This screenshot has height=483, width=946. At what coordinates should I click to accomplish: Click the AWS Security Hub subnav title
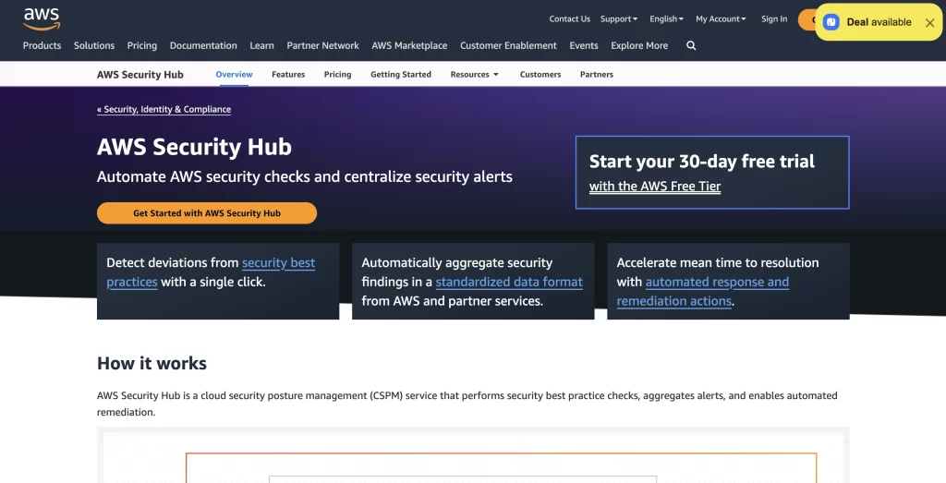click(x=140, y=74)
